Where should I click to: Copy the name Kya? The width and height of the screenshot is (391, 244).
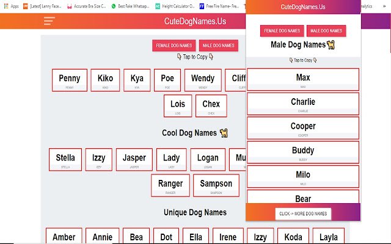137,80
